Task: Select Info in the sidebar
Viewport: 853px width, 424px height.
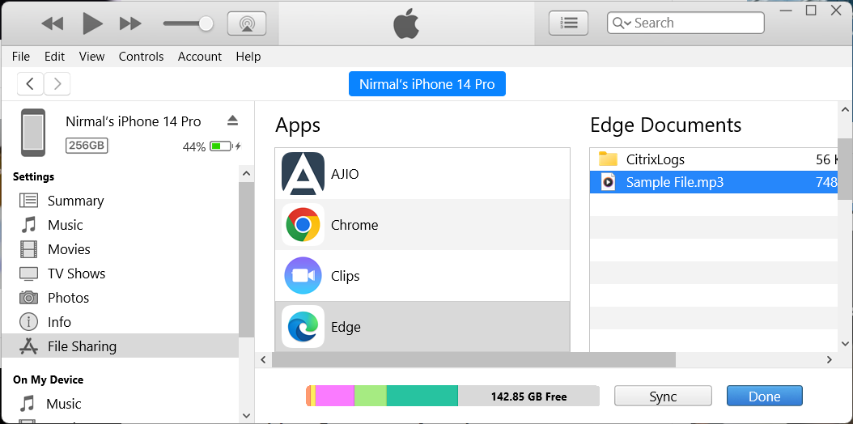Action: (x=120, y=322)
